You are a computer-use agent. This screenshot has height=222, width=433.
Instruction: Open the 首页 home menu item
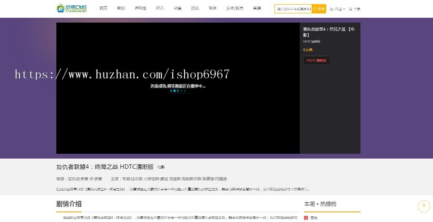(x=103, y=9)
